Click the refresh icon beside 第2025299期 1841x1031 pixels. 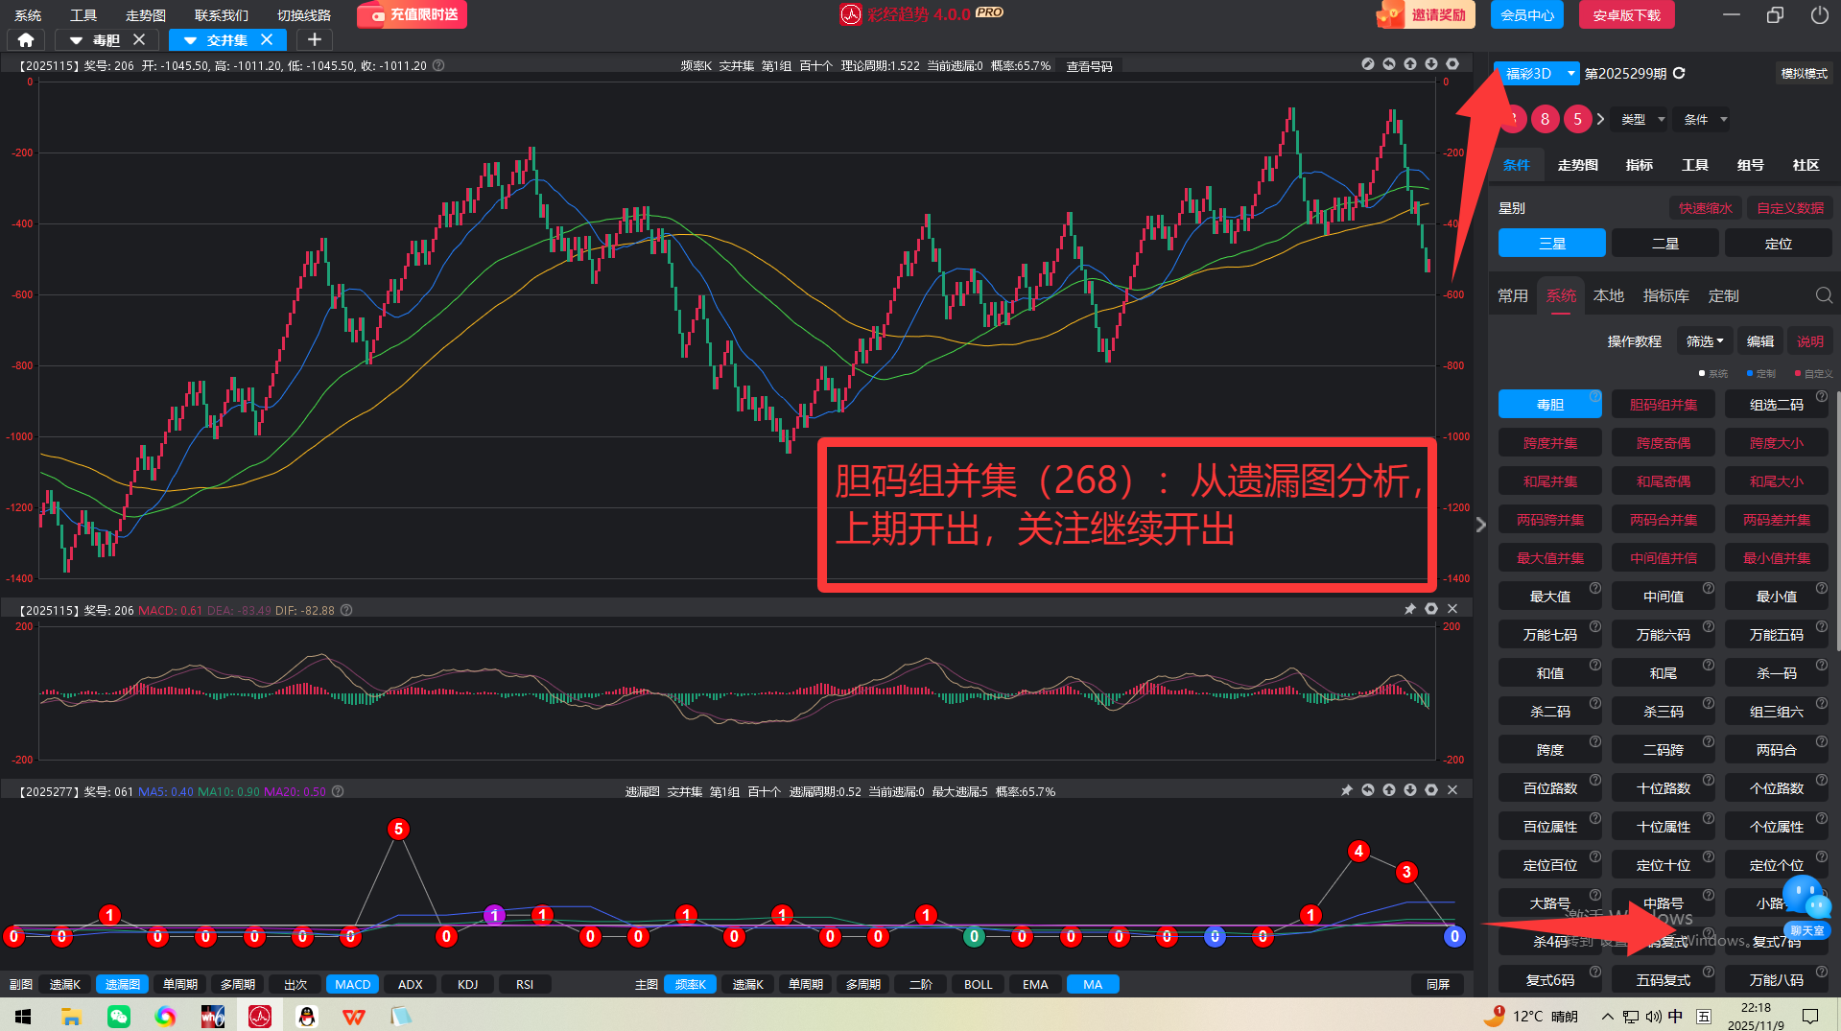[1679, 74]
